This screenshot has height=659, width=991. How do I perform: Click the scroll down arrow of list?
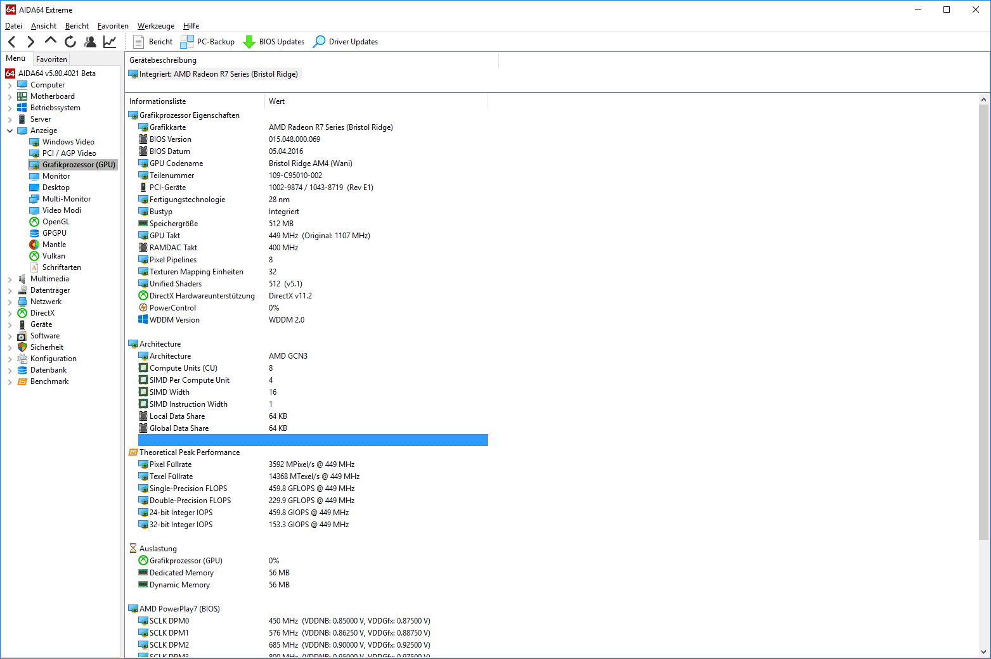pos(983,651)
